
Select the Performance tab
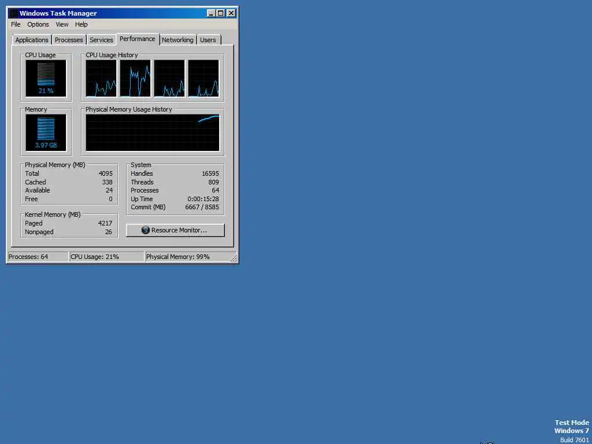(x=138, y=39)
